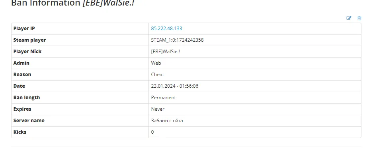Click the Player Nick label
This screenshot has width=373, height=150.
coord(27,52)
